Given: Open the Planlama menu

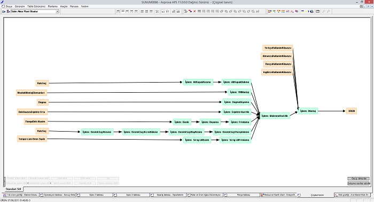Looking at the screenshot, I should tap(53, 6).
